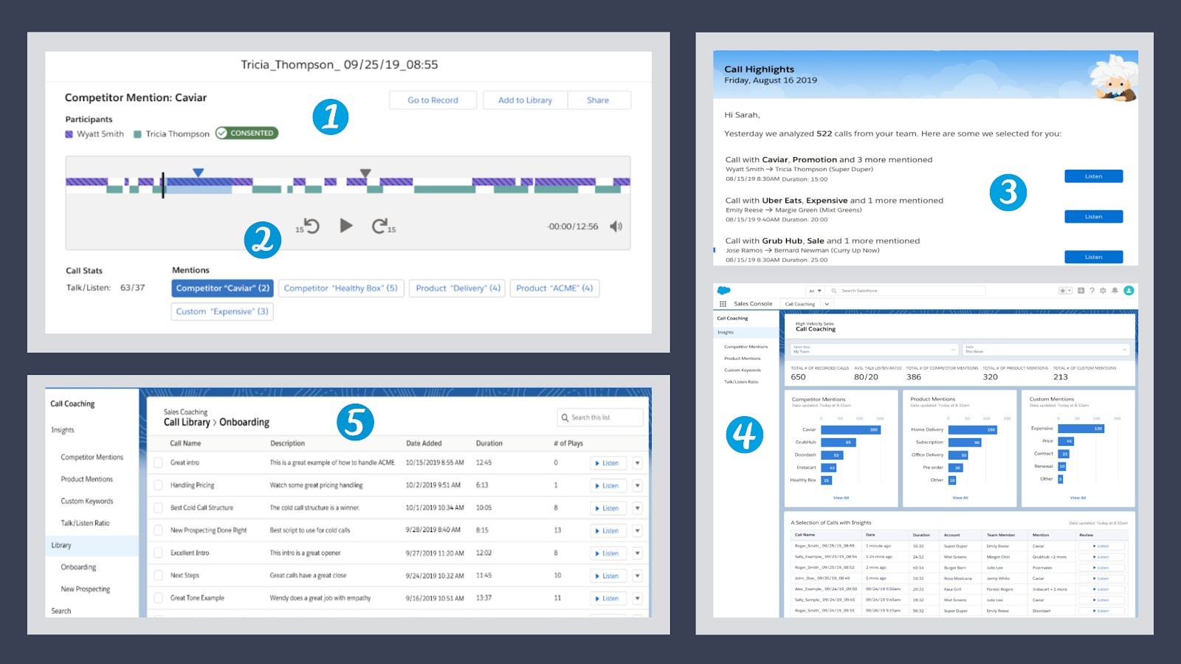Check the Next Steps call checkbox

click(158, 575)
